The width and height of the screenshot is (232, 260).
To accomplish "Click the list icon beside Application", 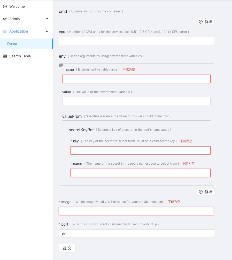I will 5,31.
